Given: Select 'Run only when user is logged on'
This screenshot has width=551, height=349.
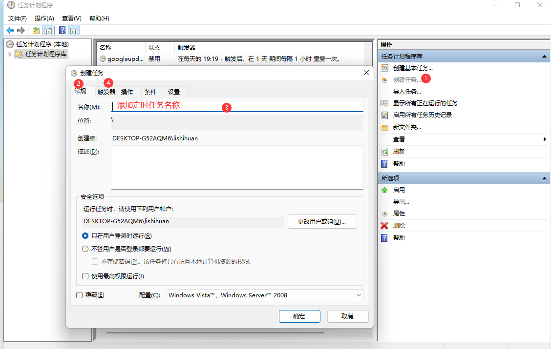Looking at the screenshot, I should pyautogui.click(x=85, y=235).
